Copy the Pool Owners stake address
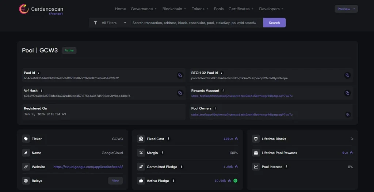 [x=348, y=115]
